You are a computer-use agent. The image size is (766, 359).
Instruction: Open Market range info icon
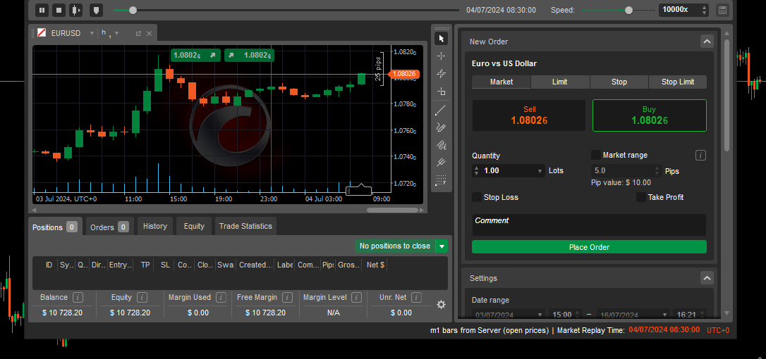(x=700, y=155)
